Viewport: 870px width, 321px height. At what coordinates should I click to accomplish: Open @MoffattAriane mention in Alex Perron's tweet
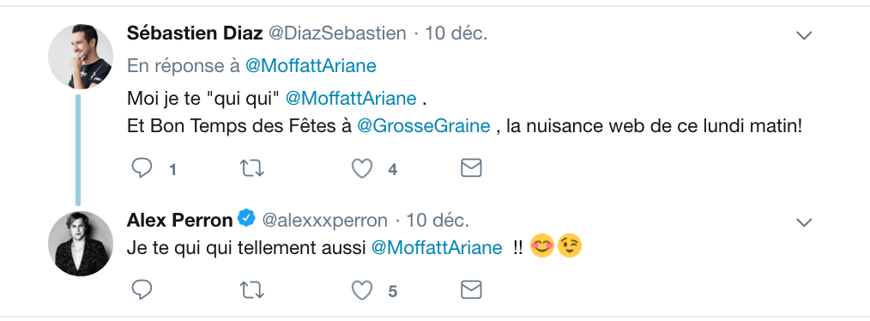[436, 248]
